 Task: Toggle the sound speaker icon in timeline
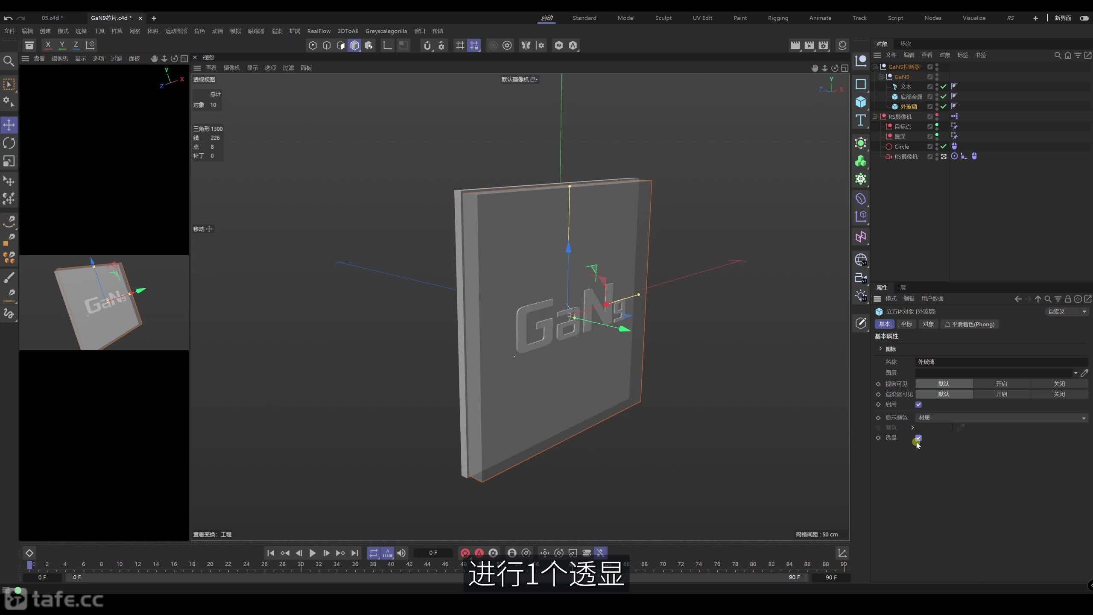pyautogui.click(x=401, y=553)
